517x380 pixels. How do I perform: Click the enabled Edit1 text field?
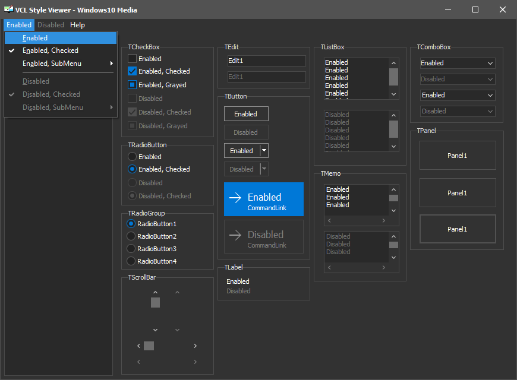(266, 61)
